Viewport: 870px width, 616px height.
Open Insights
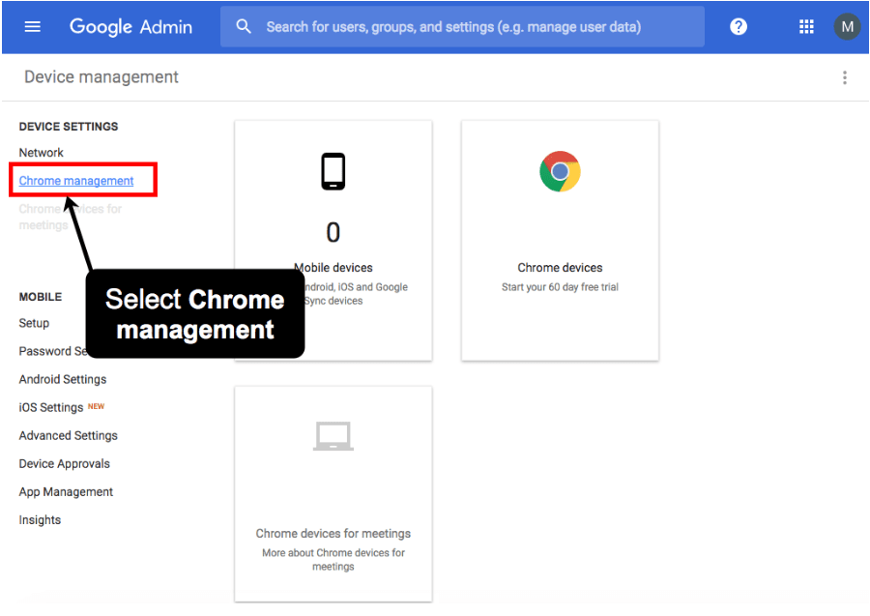[x=40, y=520]
